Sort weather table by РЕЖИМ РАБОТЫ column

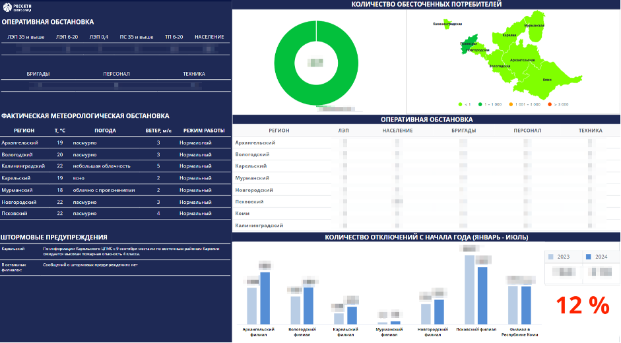coord(204,131)
